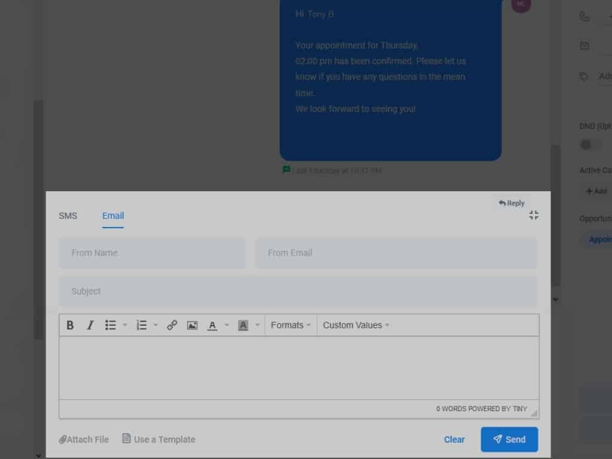Viewport: 612px width, 459px height.
Task: Insert an image into the email
Action: click(192, 325)
